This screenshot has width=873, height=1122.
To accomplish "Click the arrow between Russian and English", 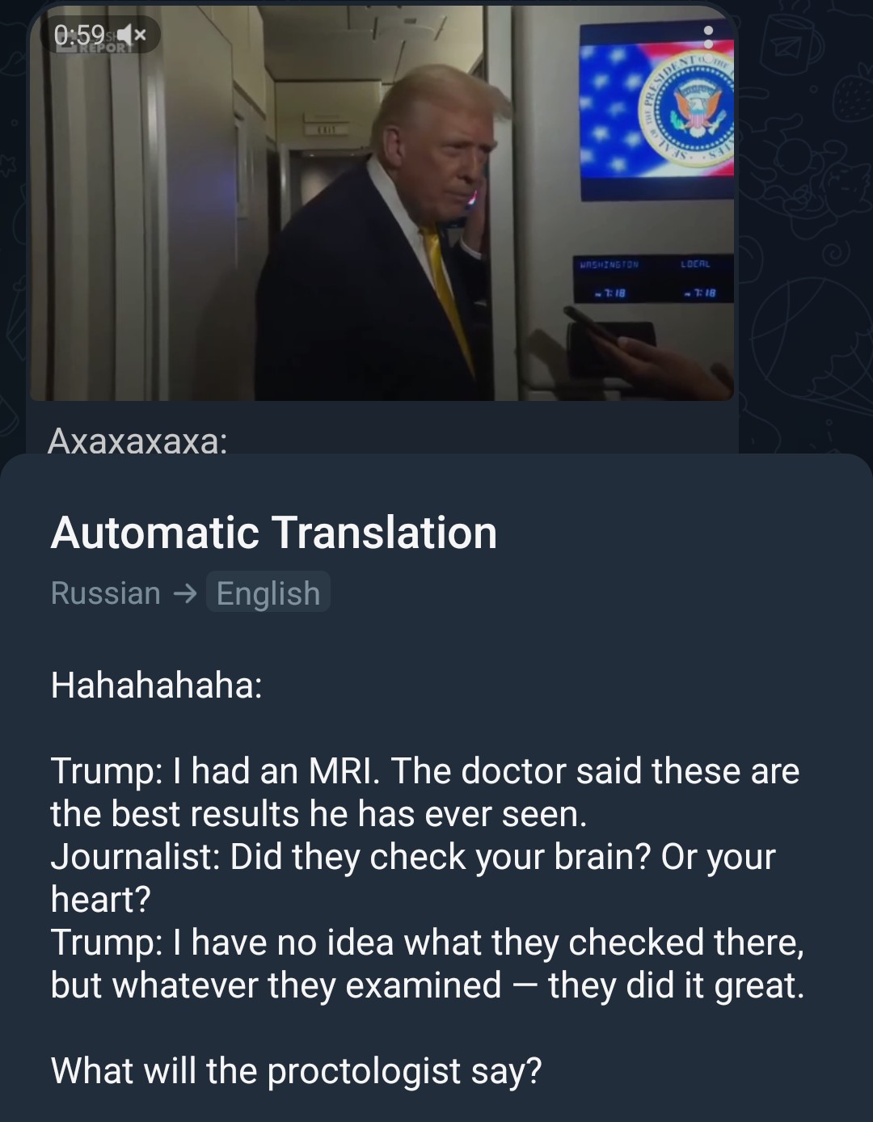I will click(x=184, y=593).
